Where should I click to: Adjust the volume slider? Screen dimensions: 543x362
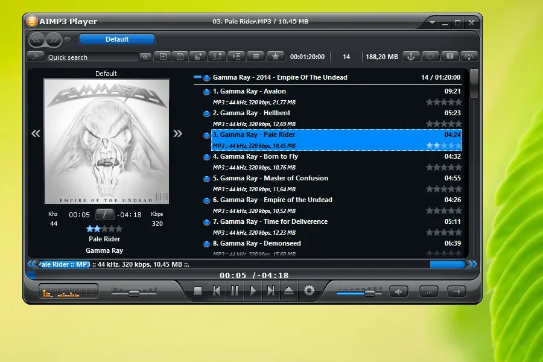coord(359,293)
